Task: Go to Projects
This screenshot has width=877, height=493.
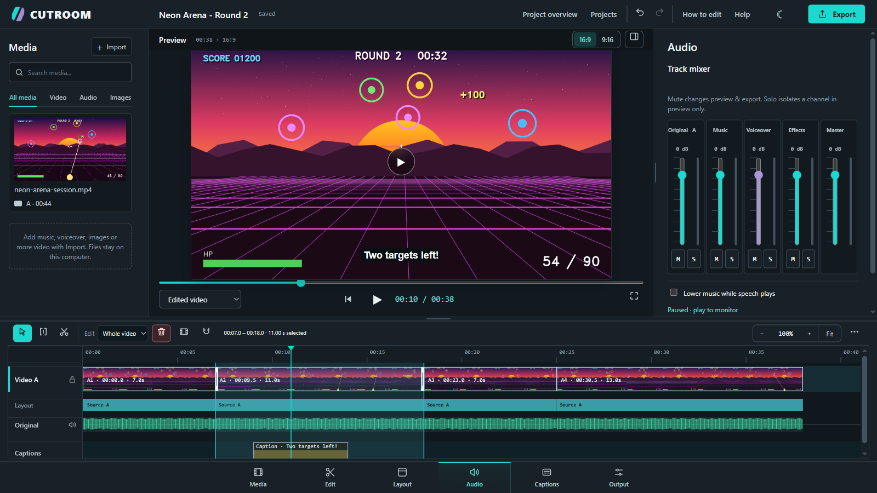Action: click(x=603, y=15)
